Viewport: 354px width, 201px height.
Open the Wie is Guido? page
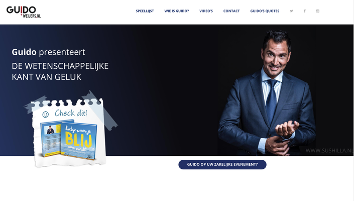[177, 11]
